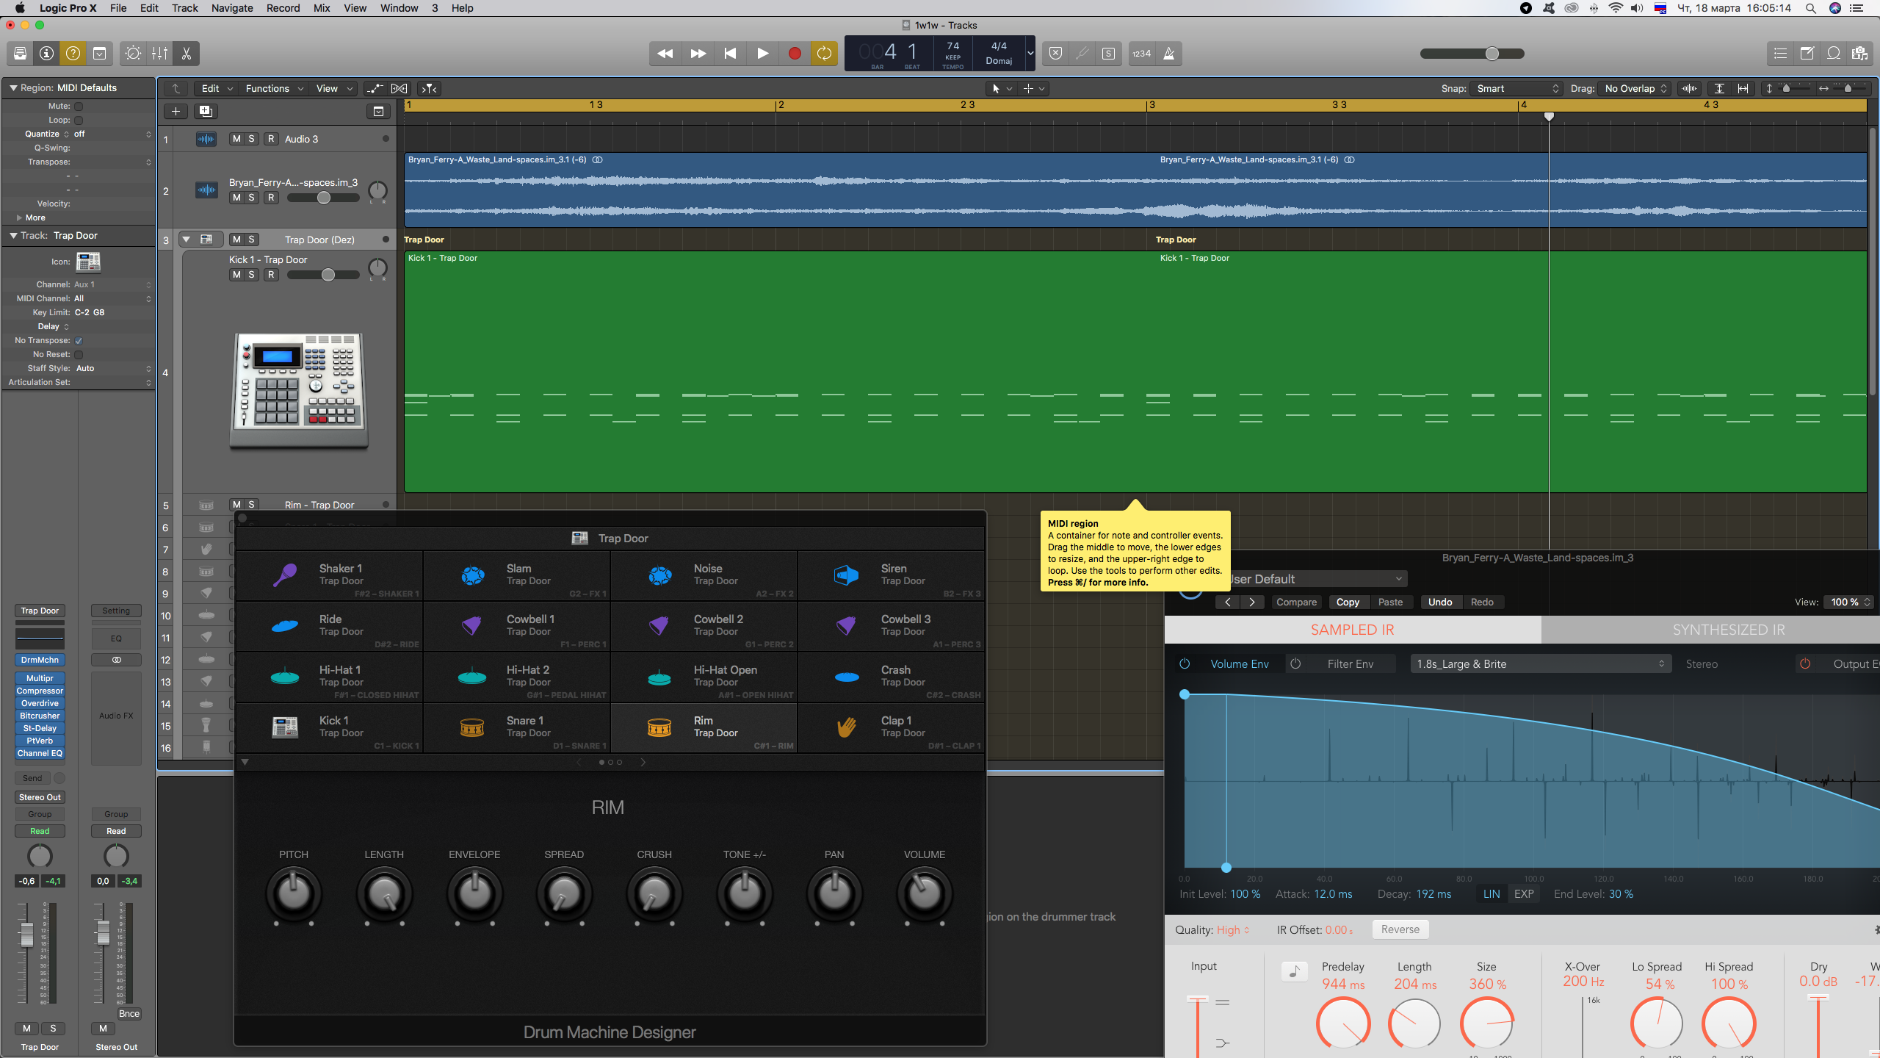This screenshot has width=1880, height=1058.
Task: Select the Crash cymbal pad
Action: (x=891, y=677)
